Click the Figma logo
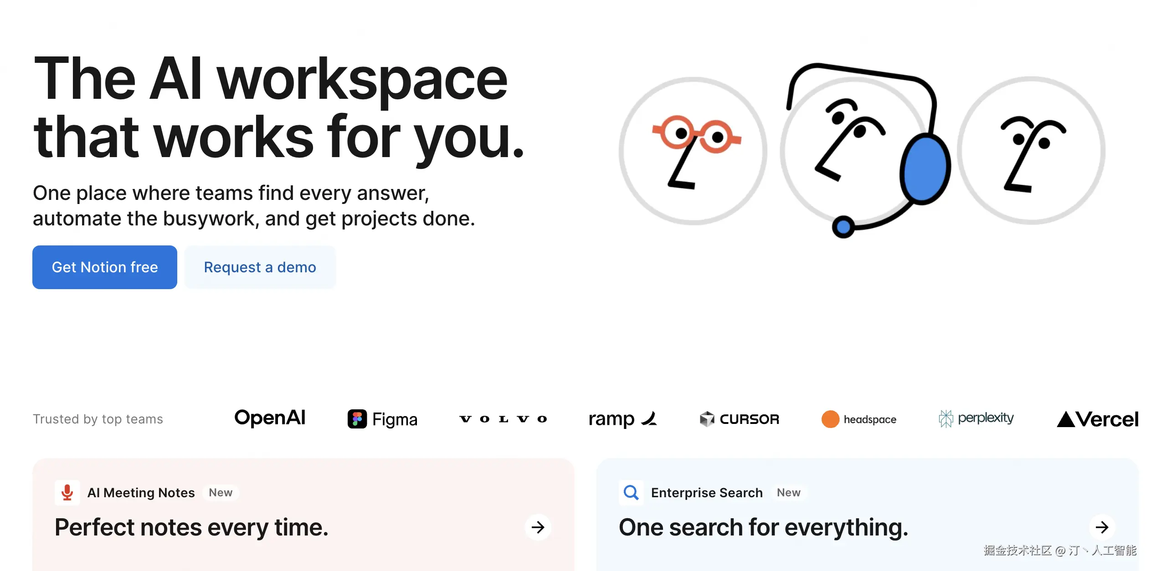Screen dimensions: 1151x571 (383, 419)
